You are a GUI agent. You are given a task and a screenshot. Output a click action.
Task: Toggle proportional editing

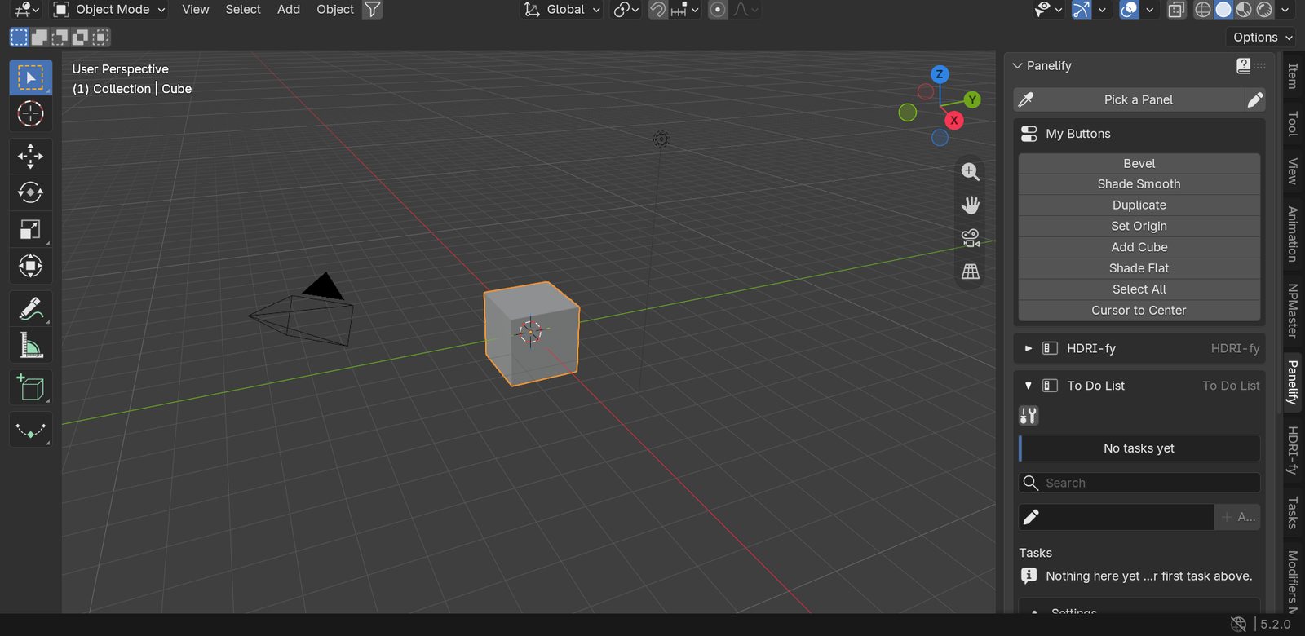pyautogui.click(x=718, y=10)
